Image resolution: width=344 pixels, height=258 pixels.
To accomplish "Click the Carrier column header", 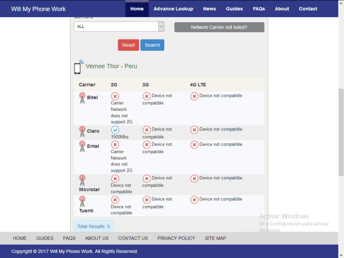I will coord(87,85).
